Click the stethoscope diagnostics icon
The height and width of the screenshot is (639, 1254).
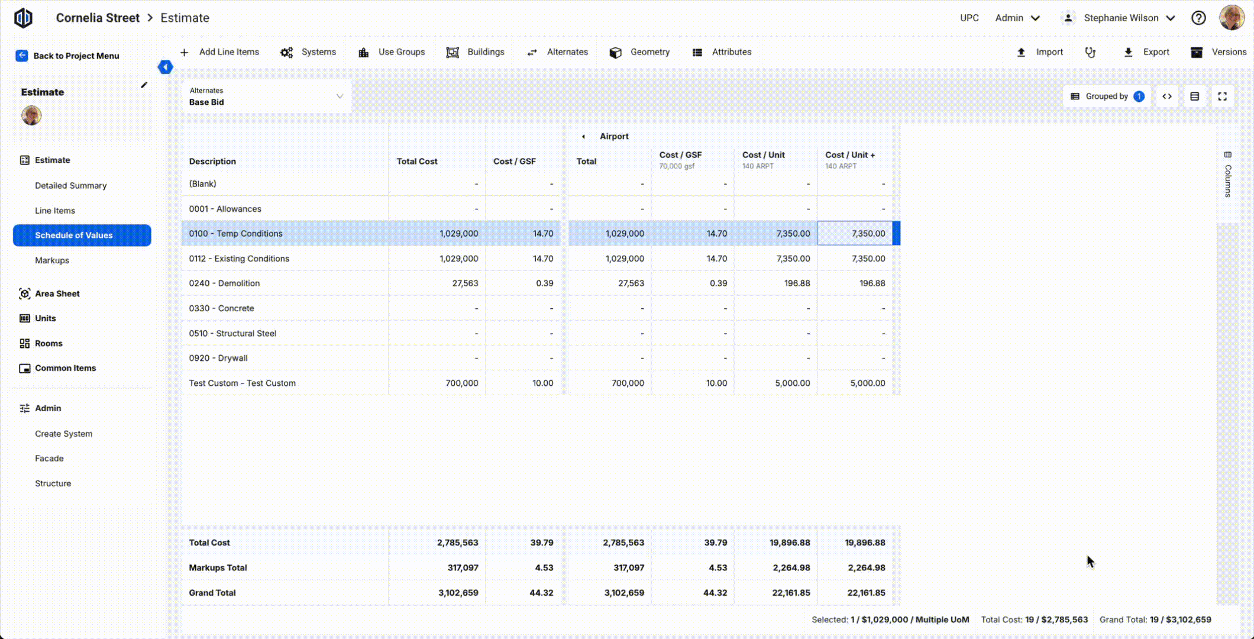coord(1090,52)
